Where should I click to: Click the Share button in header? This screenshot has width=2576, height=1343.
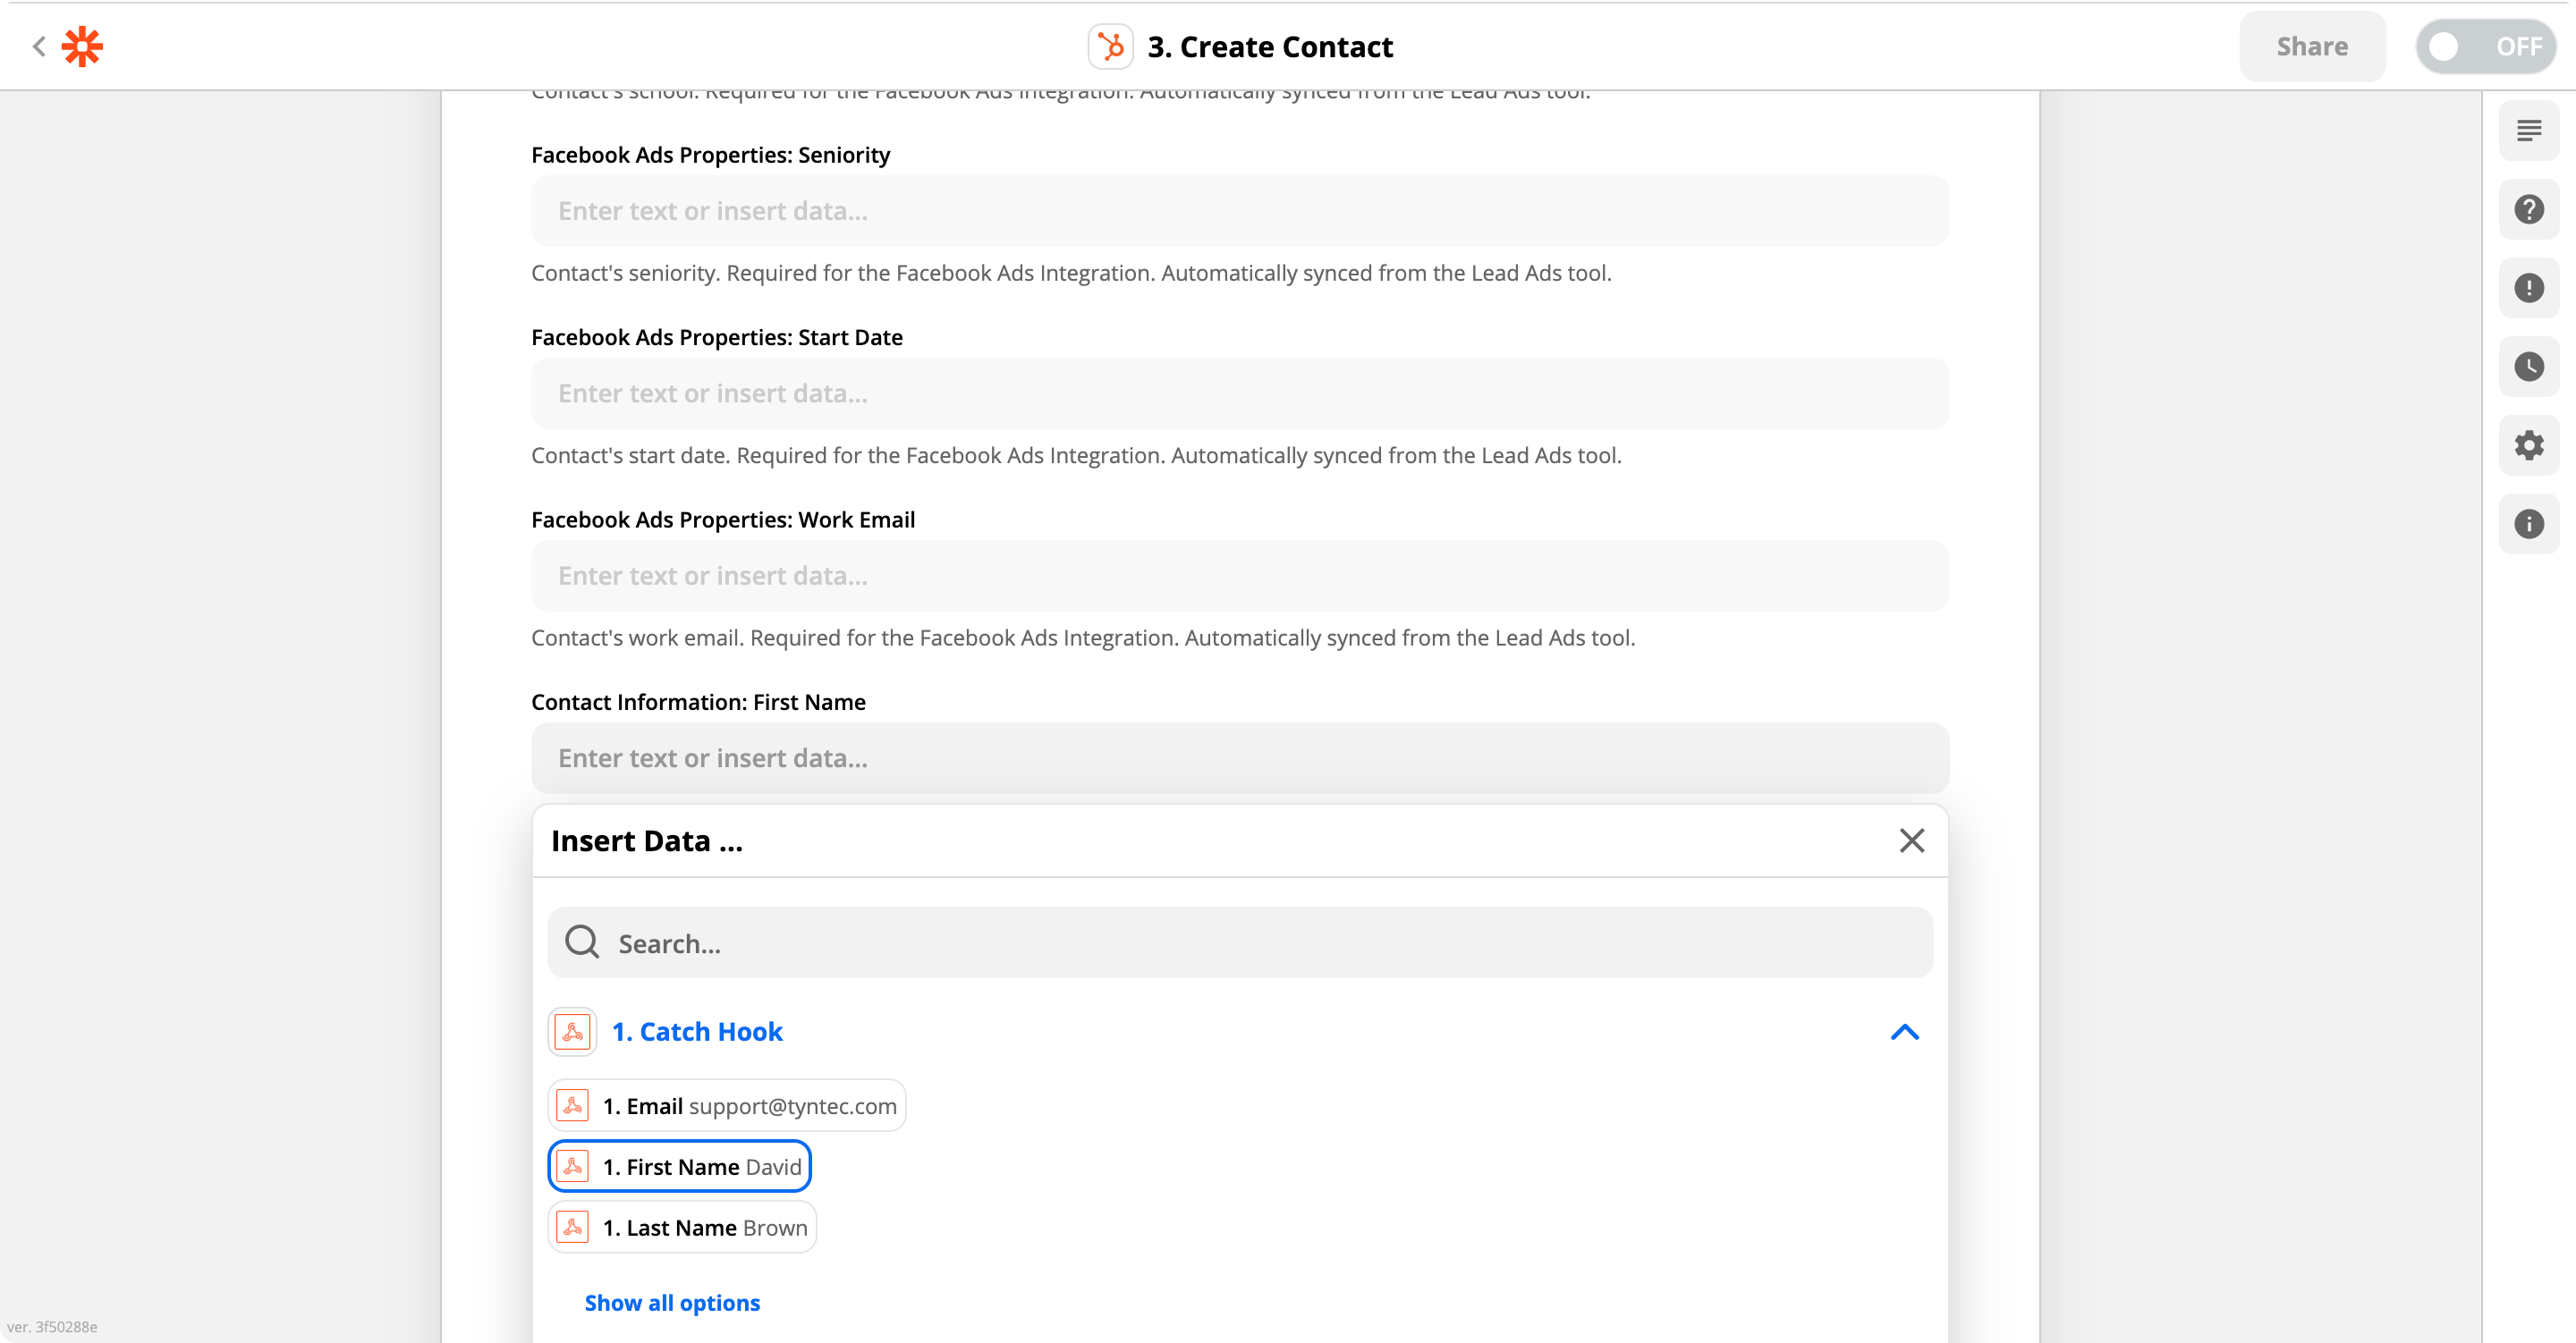pos(2312,46)
